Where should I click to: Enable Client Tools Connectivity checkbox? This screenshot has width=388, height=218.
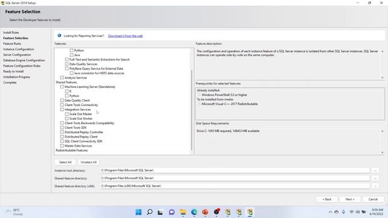pos(62,105)
